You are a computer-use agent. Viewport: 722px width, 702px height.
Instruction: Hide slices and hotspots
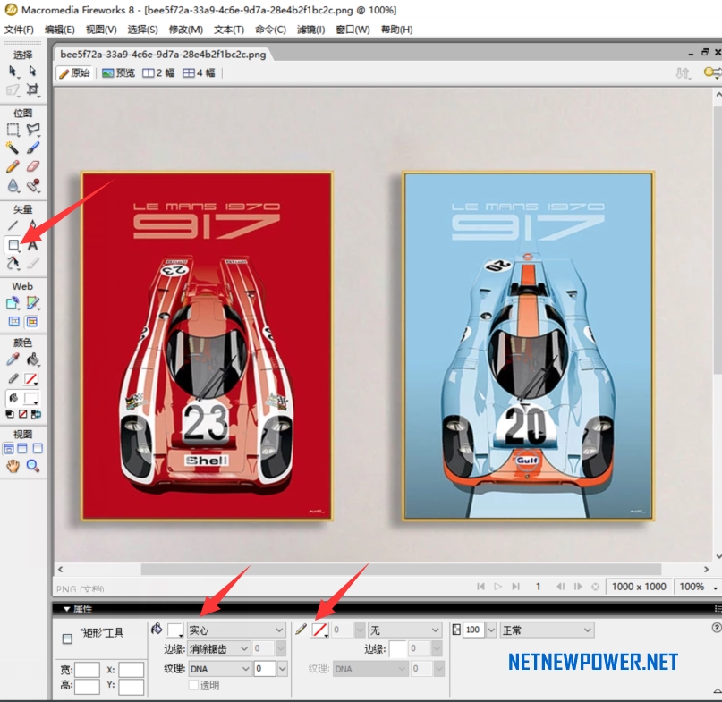click(x=13, y=322)
